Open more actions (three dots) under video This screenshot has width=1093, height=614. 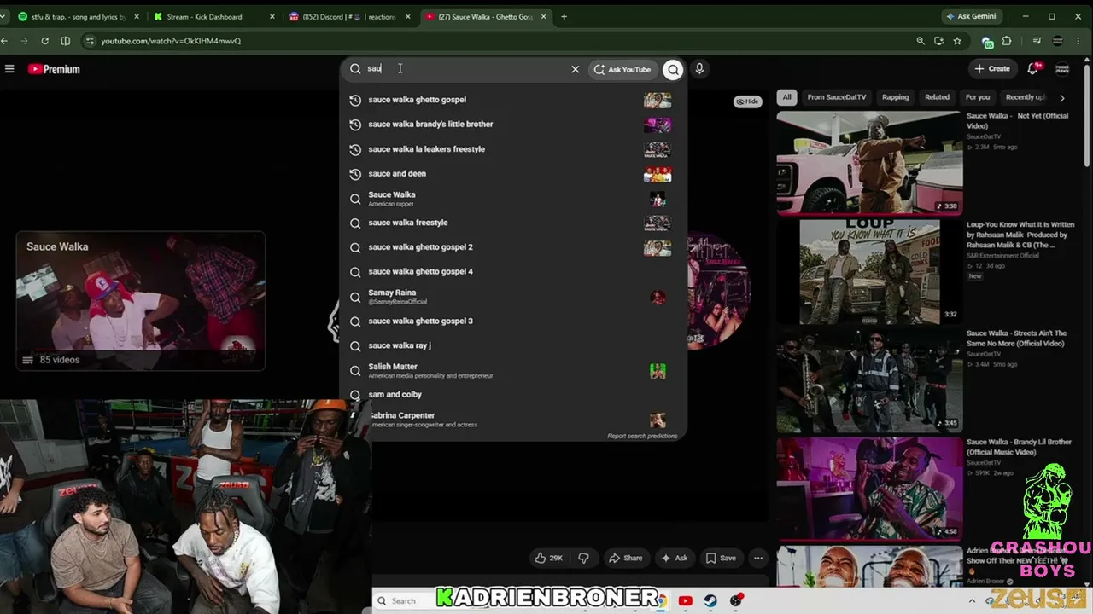click(x=758, y=559)
